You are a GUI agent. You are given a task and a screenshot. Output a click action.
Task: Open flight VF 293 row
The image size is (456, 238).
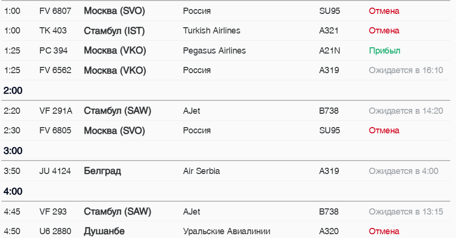pyautogui.click(x=53, y=212)
